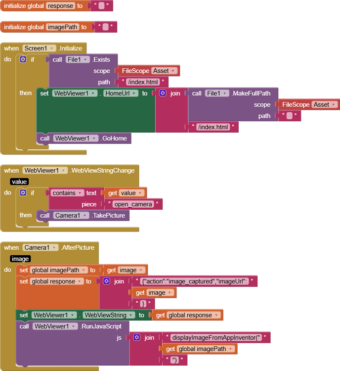340x371 pixels.
Task: Click empty path string in MakeFullPath
Action: (x=290, y=116)
